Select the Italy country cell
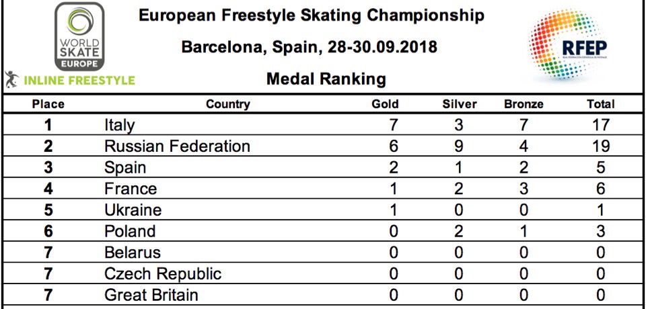 pyautogui.click(x=120, y=125)
